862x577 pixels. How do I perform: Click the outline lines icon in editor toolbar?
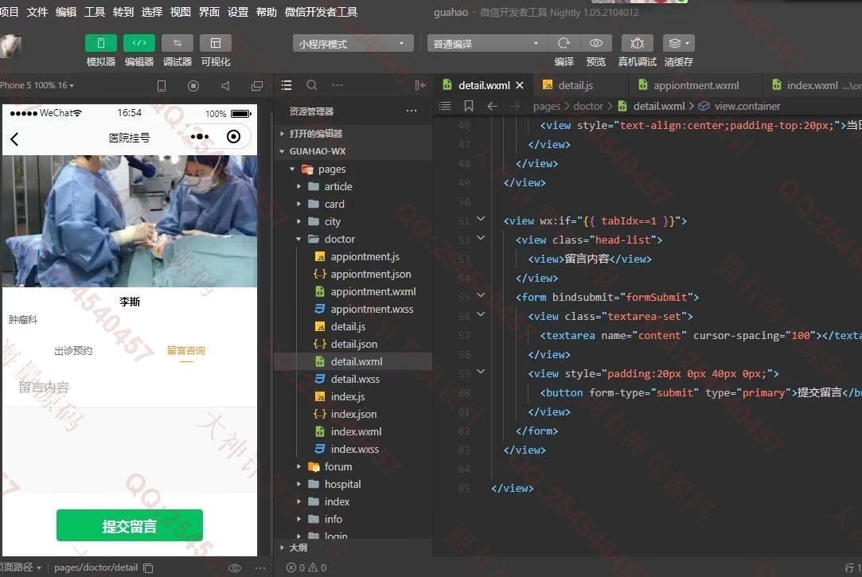click(445, 106)
